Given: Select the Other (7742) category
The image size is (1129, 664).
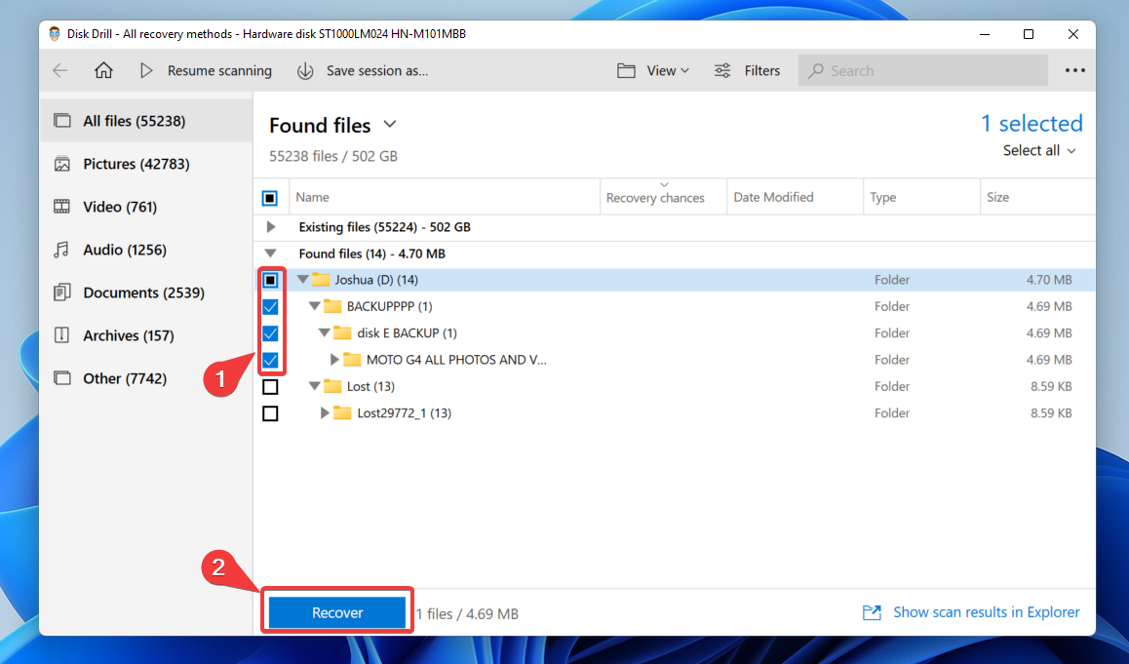Looking at the screenshot, I should tap(146, 378).
